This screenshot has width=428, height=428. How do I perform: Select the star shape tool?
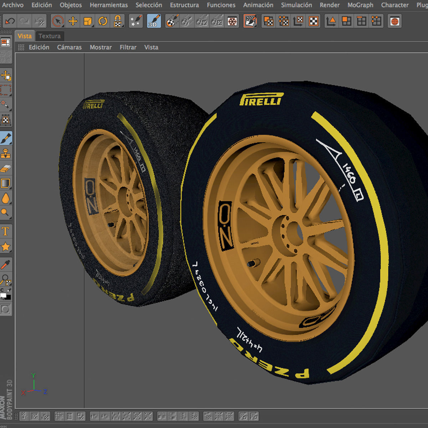click(6, 246)
